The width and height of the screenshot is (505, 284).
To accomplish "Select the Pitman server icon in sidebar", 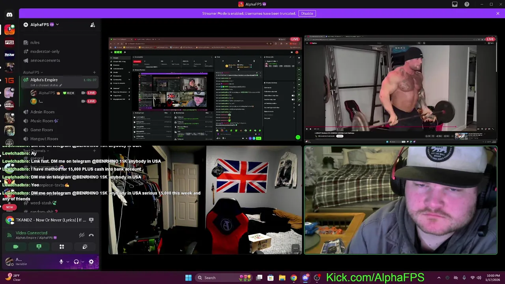I will tap(9, 55).
